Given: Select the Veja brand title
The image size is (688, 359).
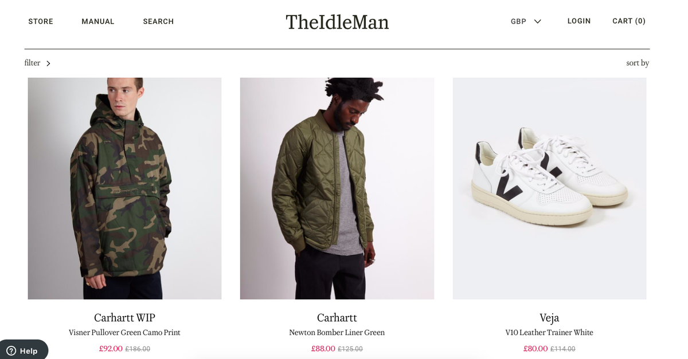Looking at the screenshot, I should (549, 318).
